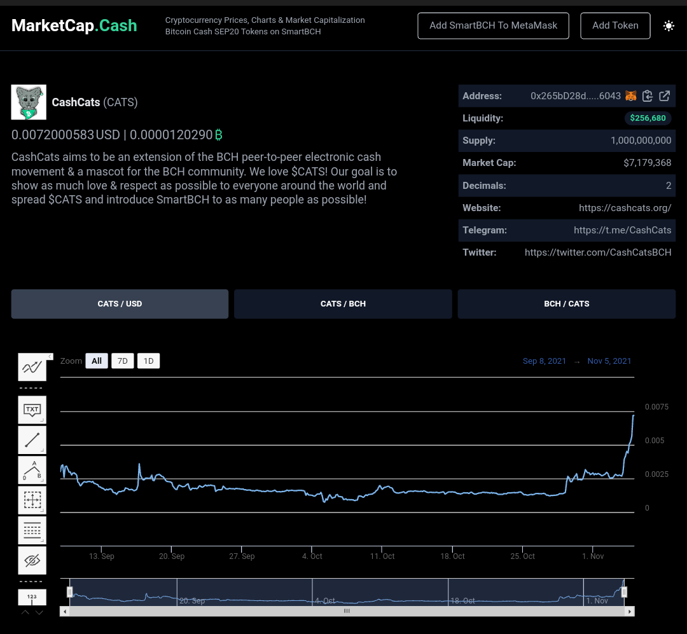This screenshot has width=687, height=634.
Task: Click the left handle of the range navigator
Action: coord(70,592)
